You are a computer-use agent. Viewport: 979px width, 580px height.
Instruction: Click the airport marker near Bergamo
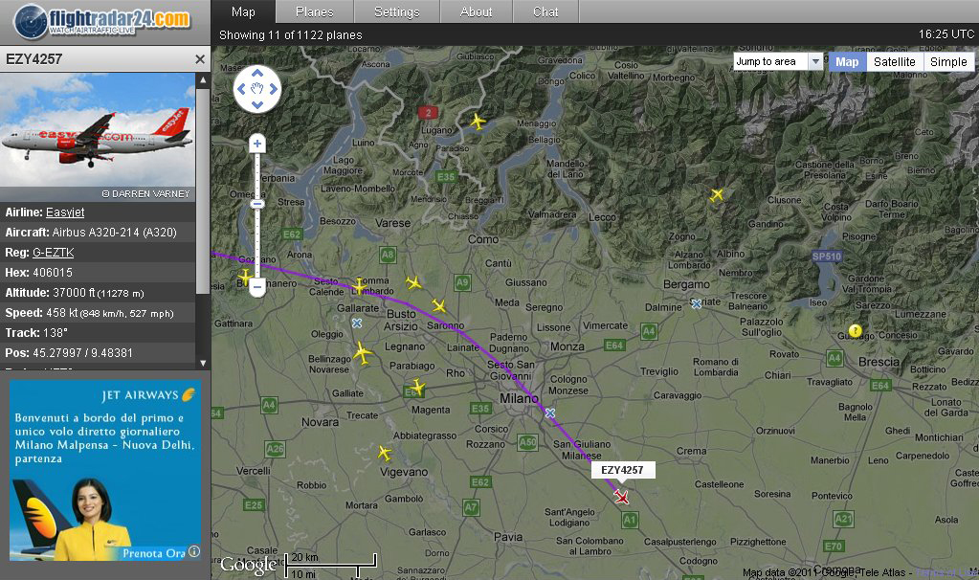696,304
